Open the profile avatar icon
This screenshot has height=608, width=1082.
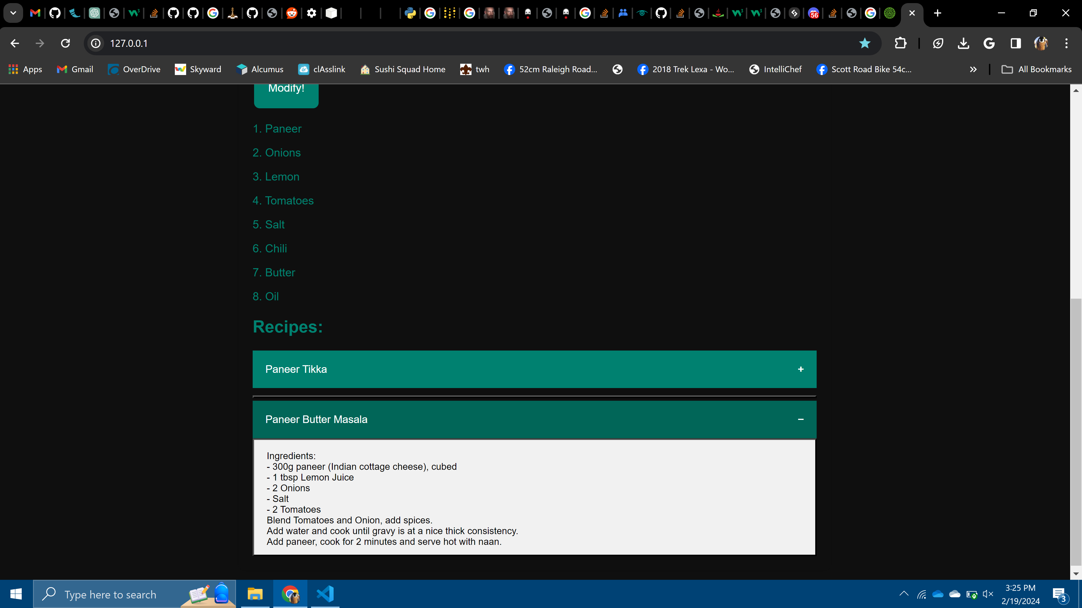click(1041, 43)
